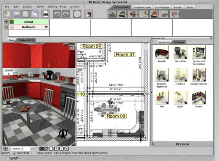The height and width of the screenshot is (161, 219).
Task: Select the Building 01 row
Action: pos(28,27)
